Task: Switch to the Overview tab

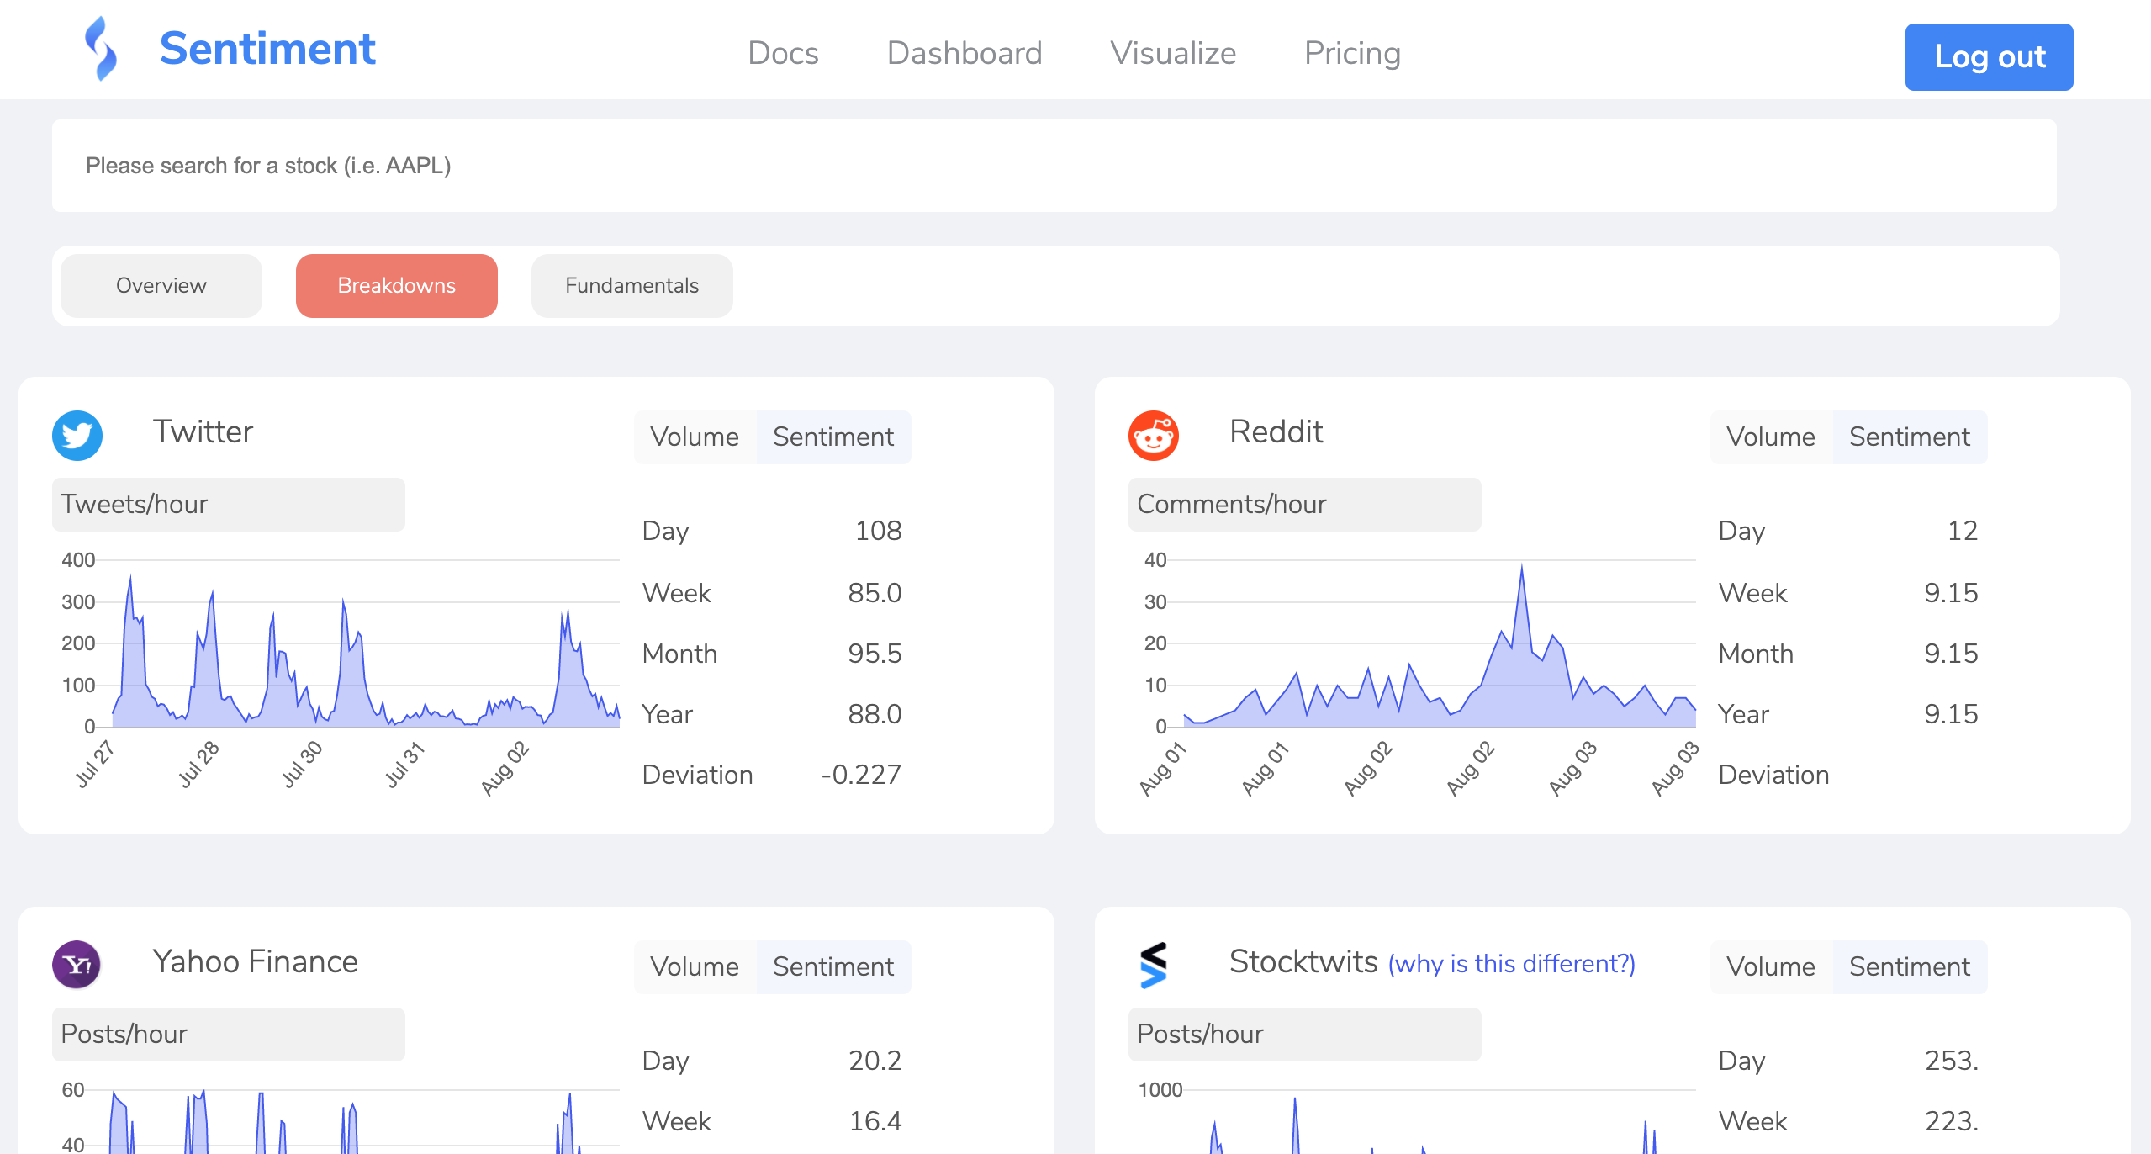Action: click(161, 285)
